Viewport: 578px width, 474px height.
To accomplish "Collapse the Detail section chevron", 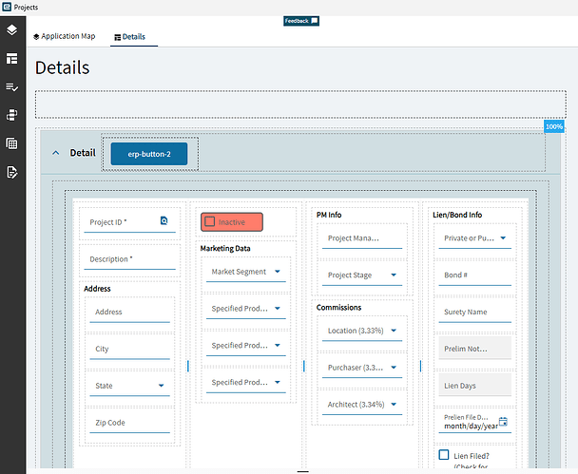I will (56, 153).
